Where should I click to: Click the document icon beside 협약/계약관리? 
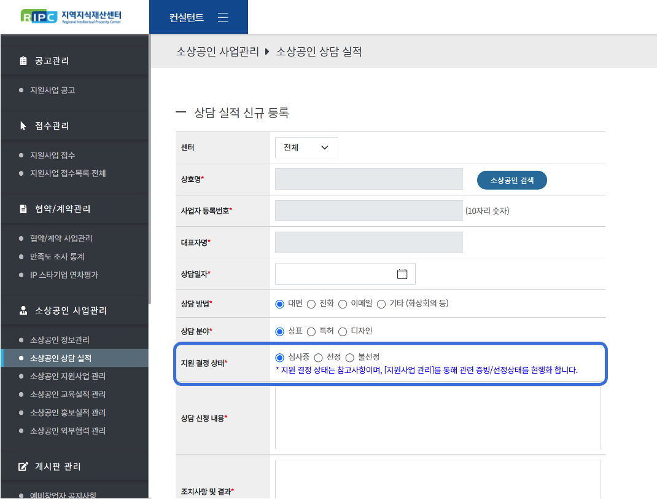tap(23, 209)
